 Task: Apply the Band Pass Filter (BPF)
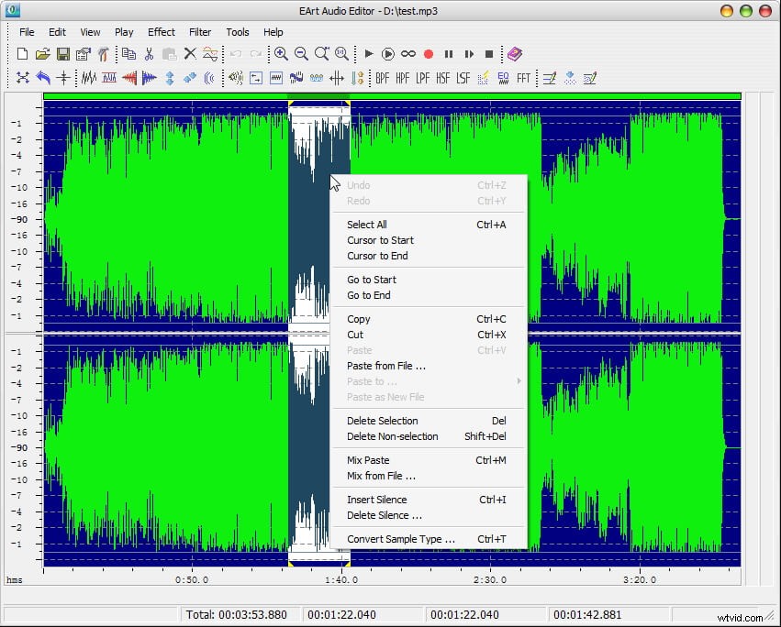383,78
